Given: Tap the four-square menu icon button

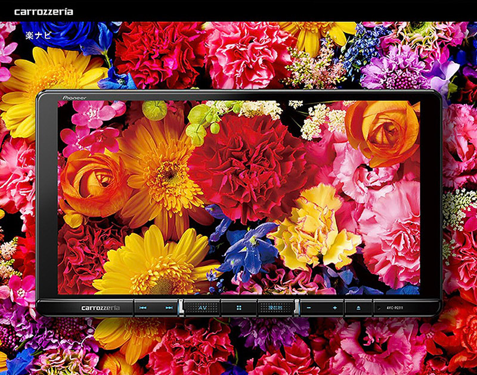Looking at the screenshot, I should pyautogui.click(x=239, y=308).
